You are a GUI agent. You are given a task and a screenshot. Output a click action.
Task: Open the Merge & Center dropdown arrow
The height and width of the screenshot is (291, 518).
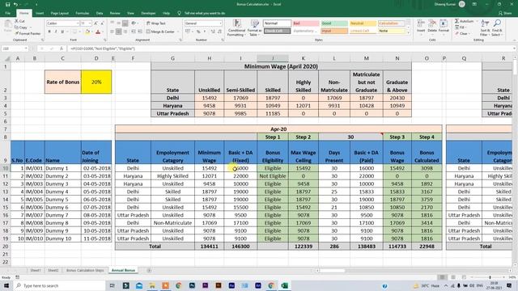click(178, 32)
